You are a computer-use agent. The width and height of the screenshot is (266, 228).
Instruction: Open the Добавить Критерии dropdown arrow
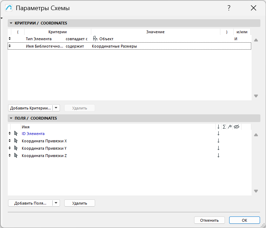click(56, 108)
